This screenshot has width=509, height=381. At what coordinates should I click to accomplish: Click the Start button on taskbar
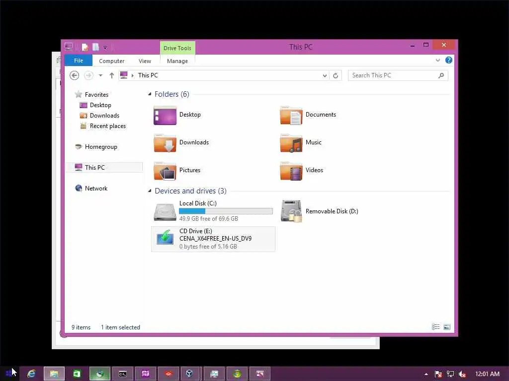tap(9, 374)
